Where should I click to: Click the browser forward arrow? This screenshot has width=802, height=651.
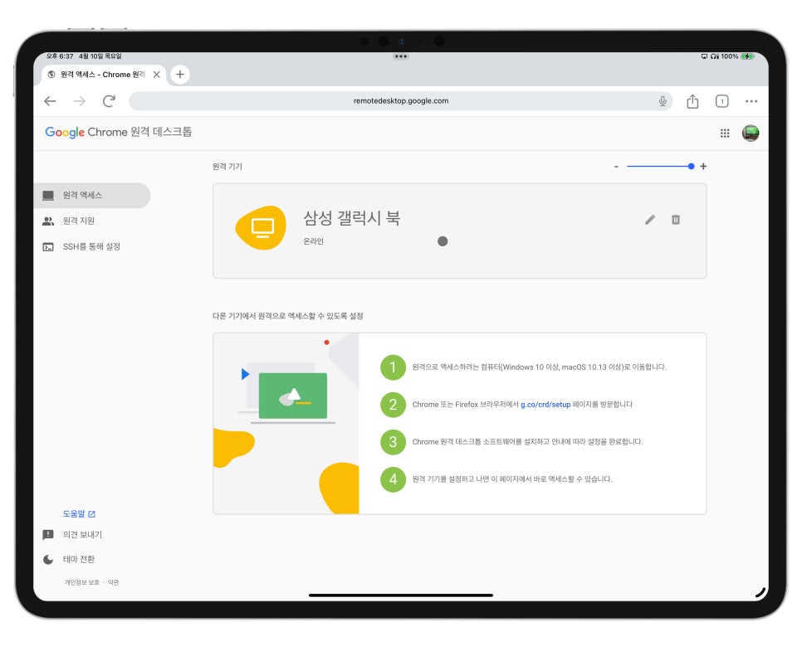click(x=79, y=101)
